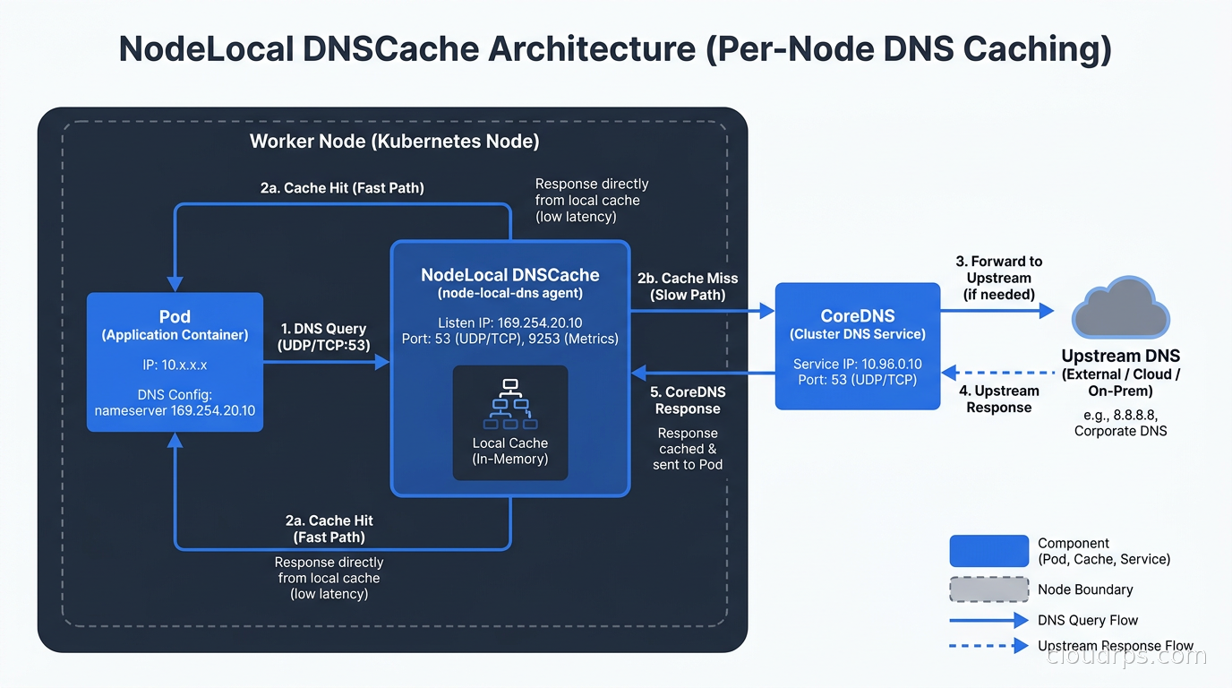
Task: Click the diagram title "NodeLocal DNSCache Architecture"
Action: click(x=407, y=49)
